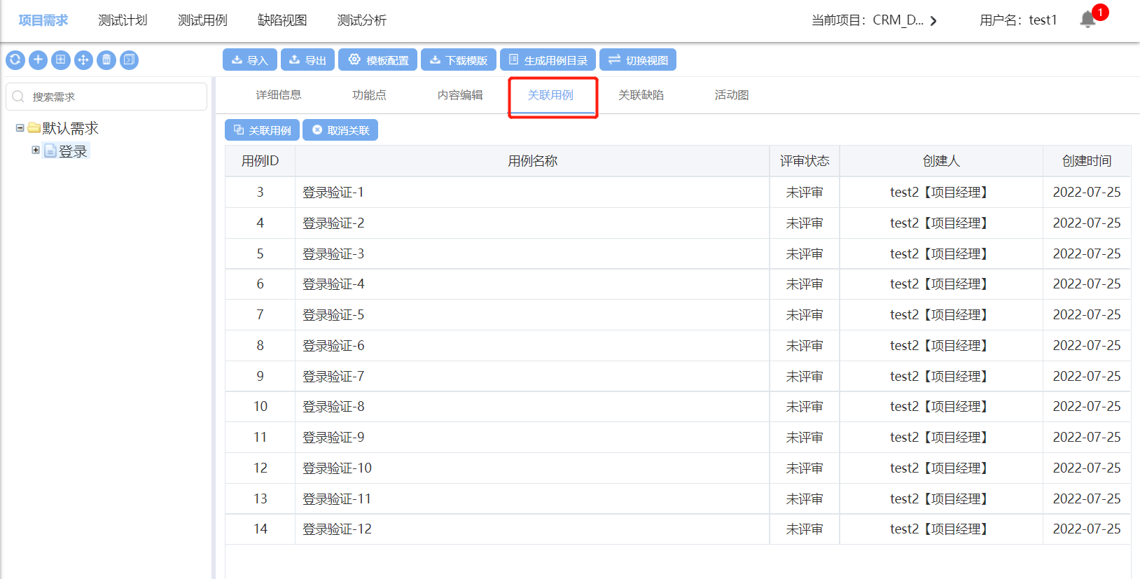Click the 切换视图 button
1140x579 pixels.
click(637, 60)
